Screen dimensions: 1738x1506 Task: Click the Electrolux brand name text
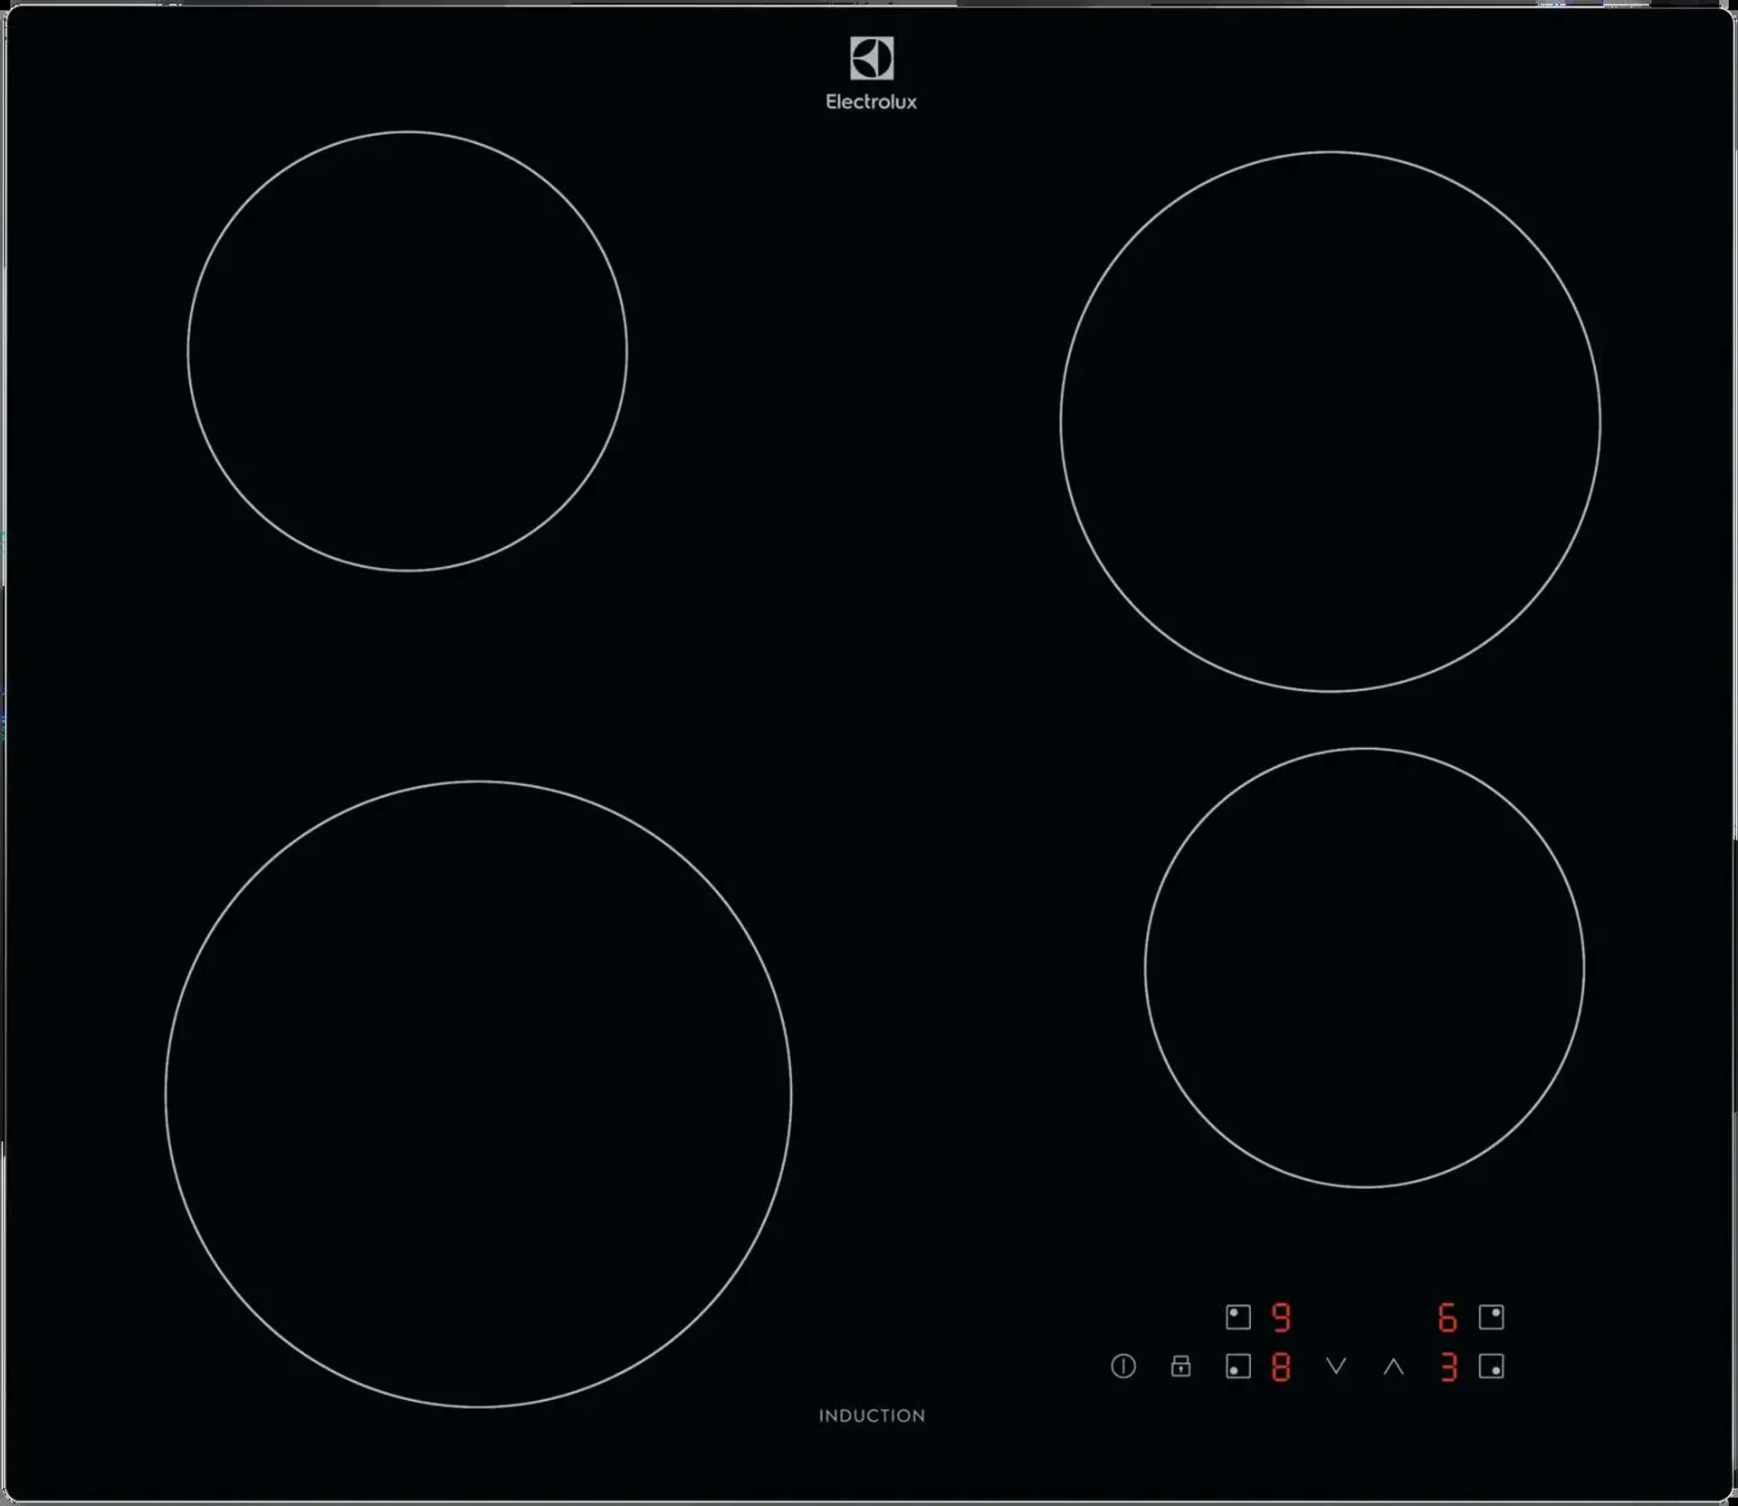tap(871, 101)
